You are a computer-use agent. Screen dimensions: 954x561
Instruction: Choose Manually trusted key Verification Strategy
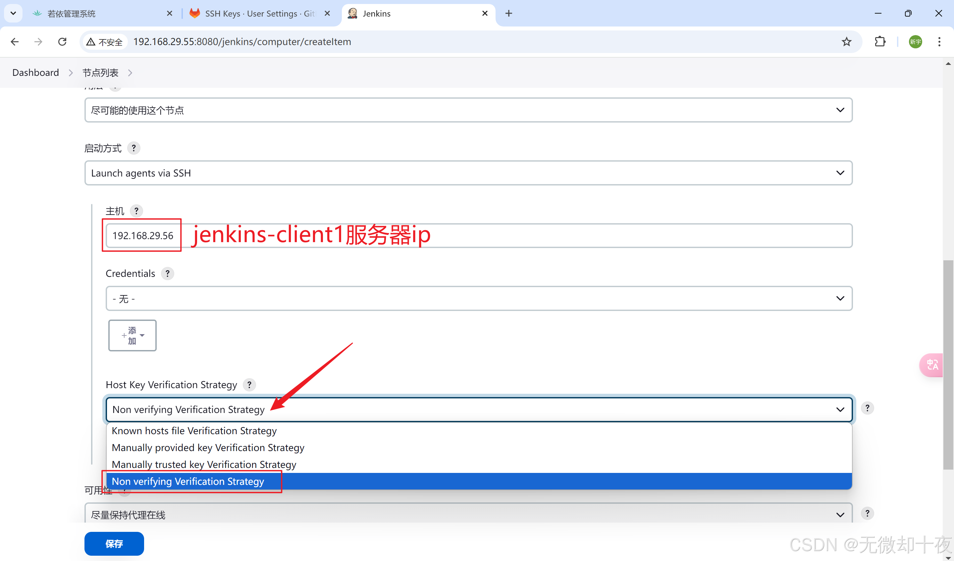click(204, 465)
